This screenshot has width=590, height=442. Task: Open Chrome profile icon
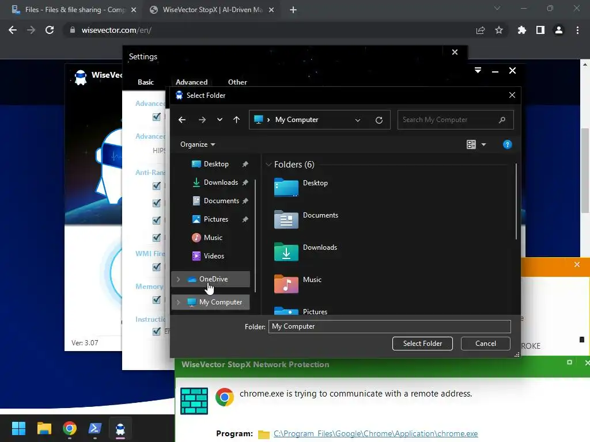click(x=559, y=30)
